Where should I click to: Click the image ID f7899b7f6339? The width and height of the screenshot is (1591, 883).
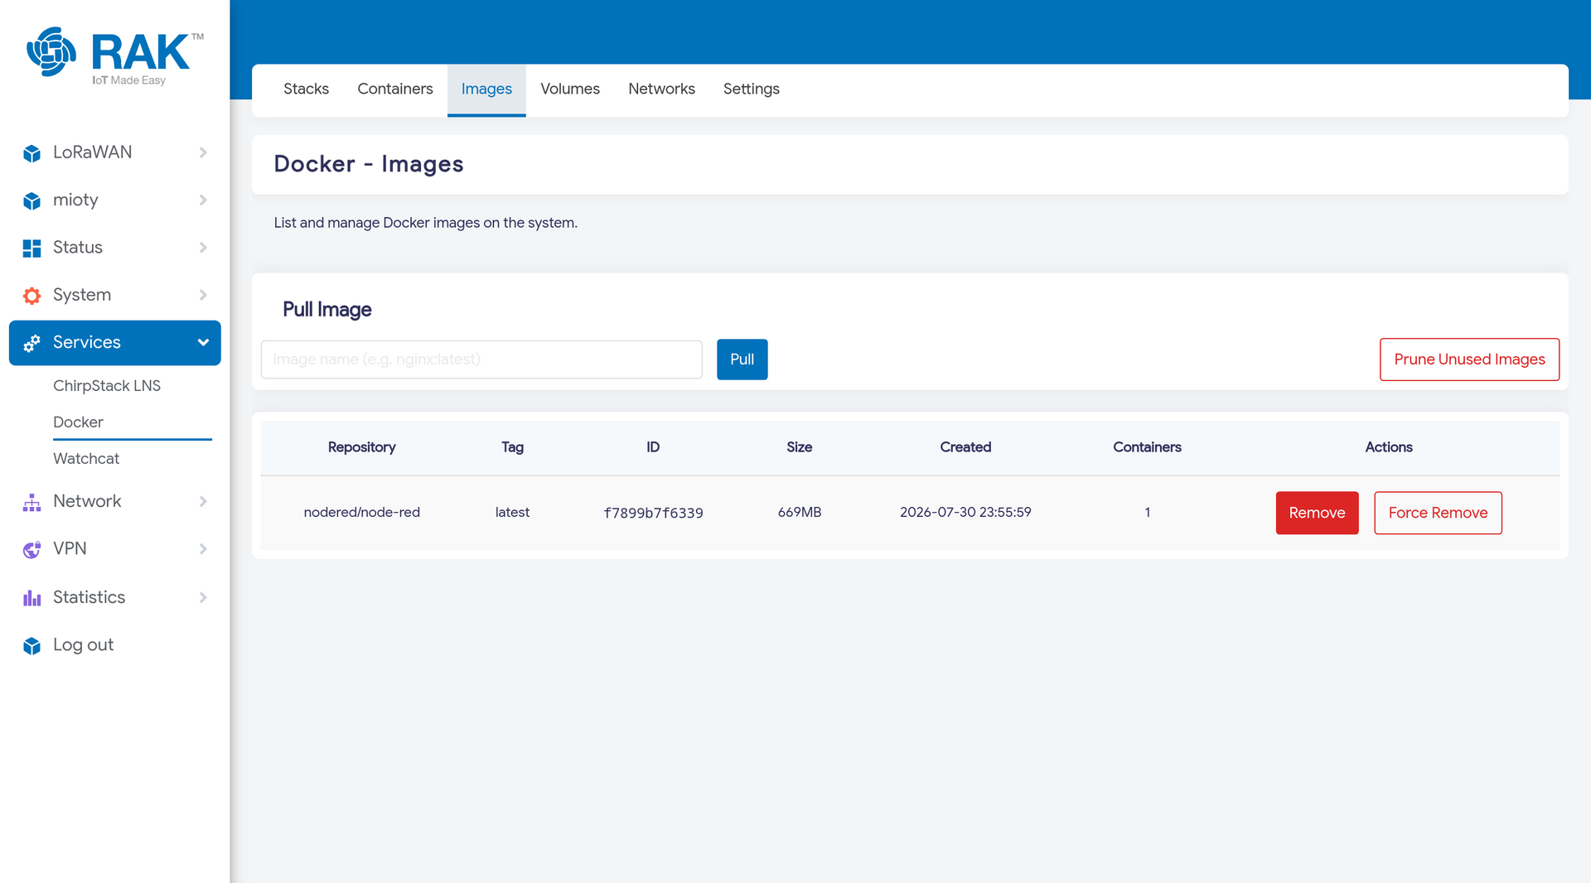coord(653,514)
